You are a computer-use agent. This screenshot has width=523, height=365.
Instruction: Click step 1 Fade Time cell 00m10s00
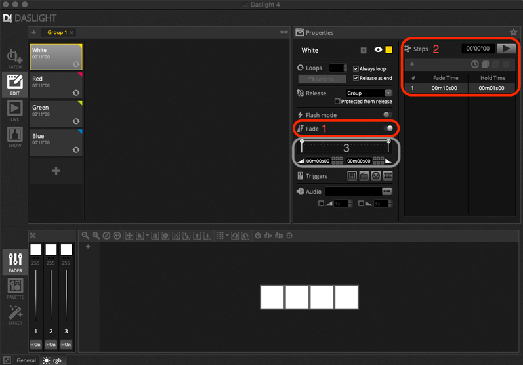444,88
